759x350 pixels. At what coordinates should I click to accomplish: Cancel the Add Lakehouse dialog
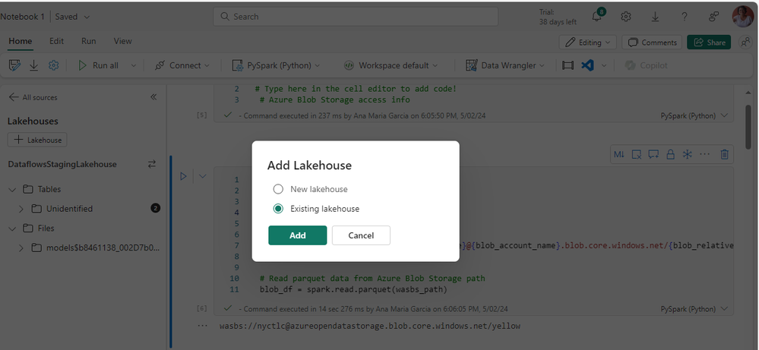(361, 235)
